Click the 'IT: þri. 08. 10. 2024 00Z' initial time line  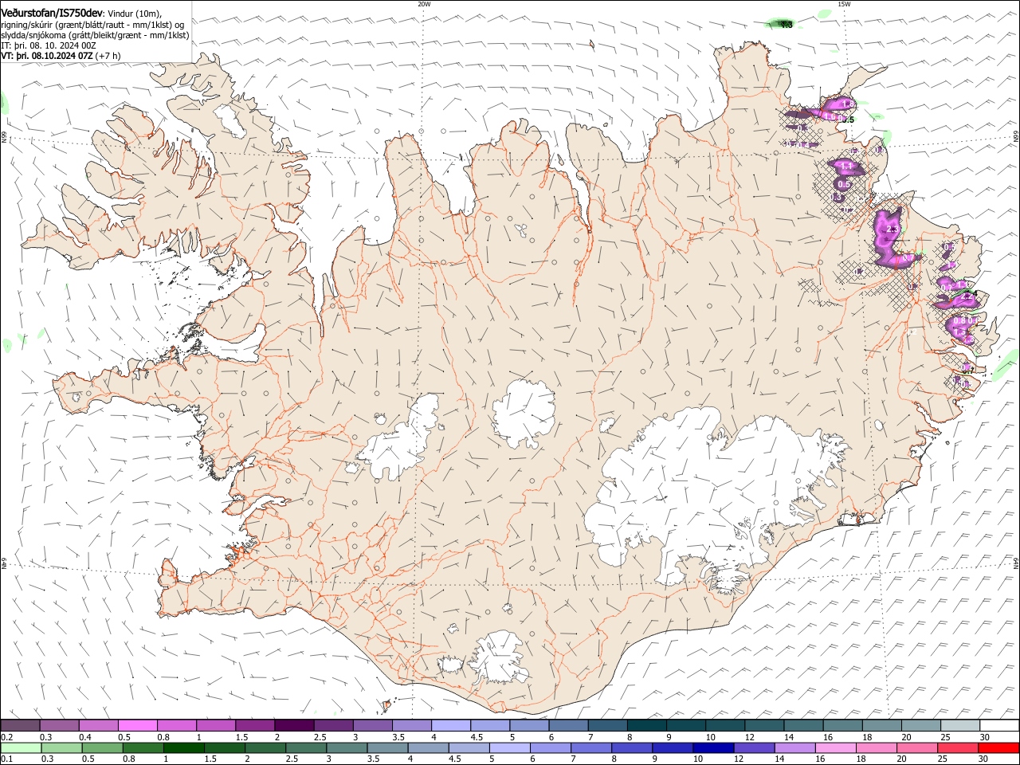pos(48,45)
